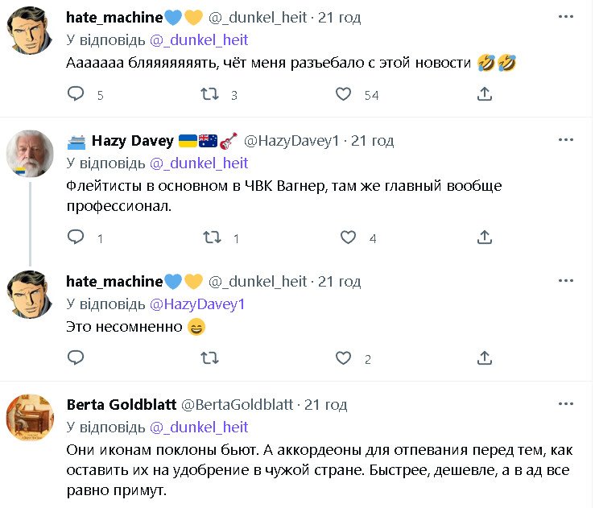Screen dimensions: 595x508
Task: Like the tweet with 54 likes
Action: 344,95
